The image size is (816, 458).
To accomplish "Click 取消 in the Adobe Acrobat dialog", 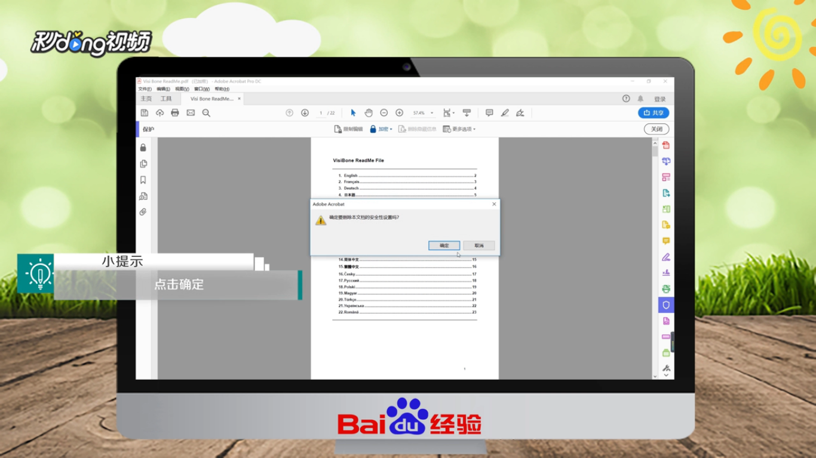I will (x=479, y=245).
